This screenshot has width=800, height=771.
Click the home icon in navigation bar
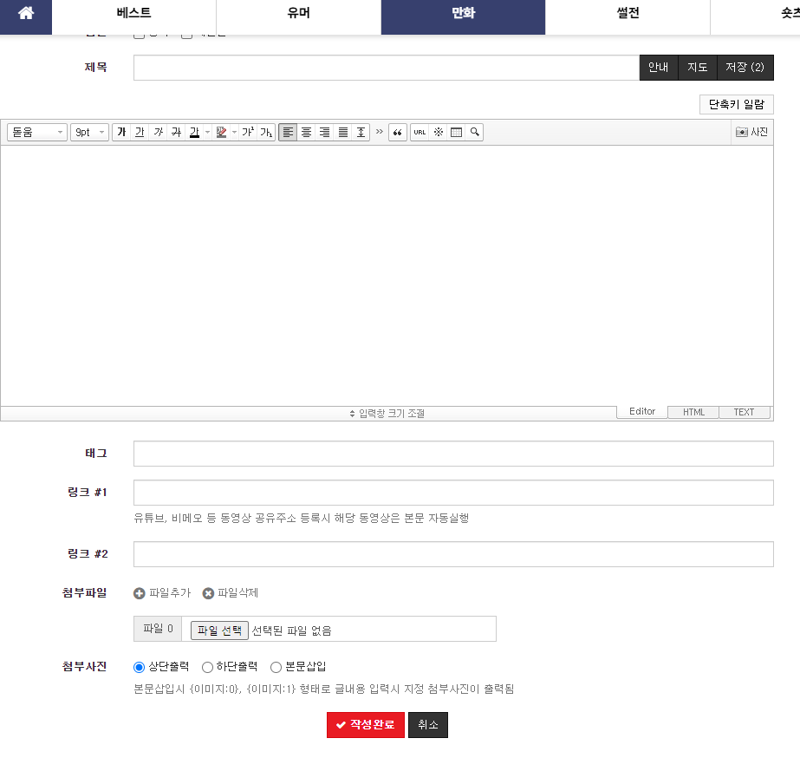tap(26, 14)
